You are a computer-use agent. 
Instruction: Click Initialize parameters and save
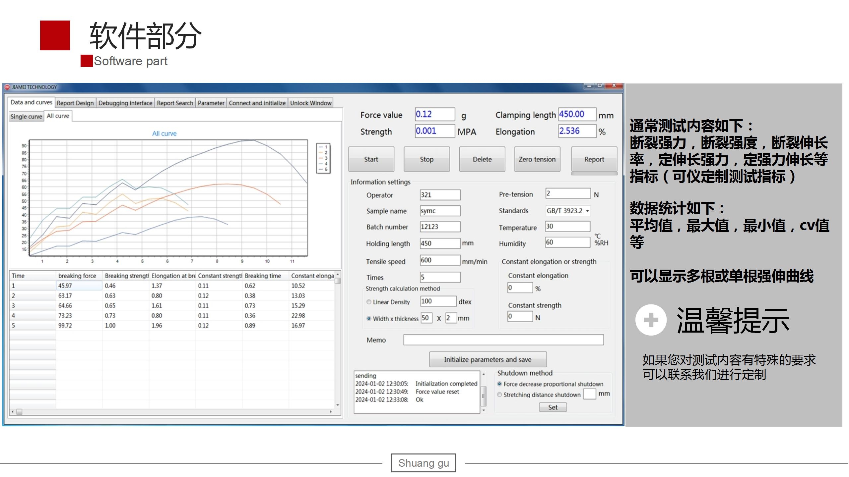point(488,359)
